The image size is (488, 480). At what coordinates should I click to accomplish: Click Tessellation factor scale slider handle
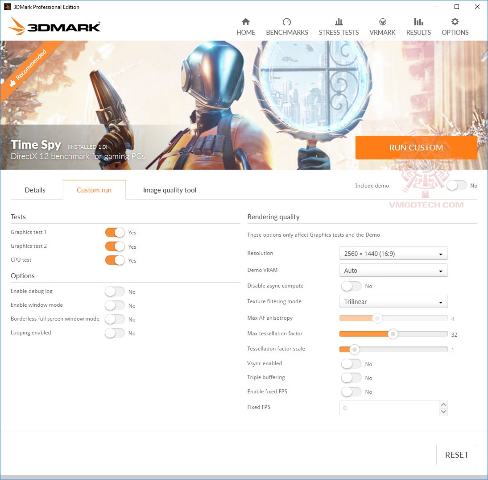click(354, 350)
